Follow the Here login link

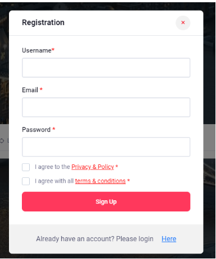tap(169, 239)
